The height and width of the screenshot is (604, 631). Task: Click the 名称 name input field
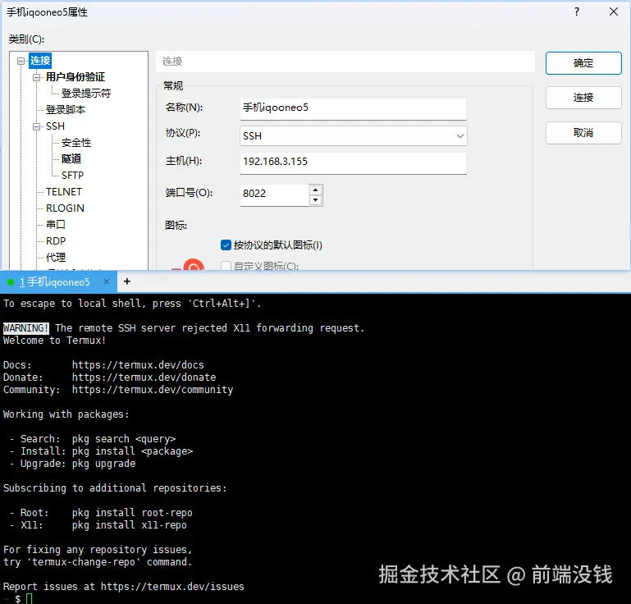[353, 108]
